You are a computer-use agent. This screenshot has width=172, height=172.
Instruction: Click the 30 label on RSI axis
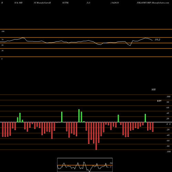[2, 51]
